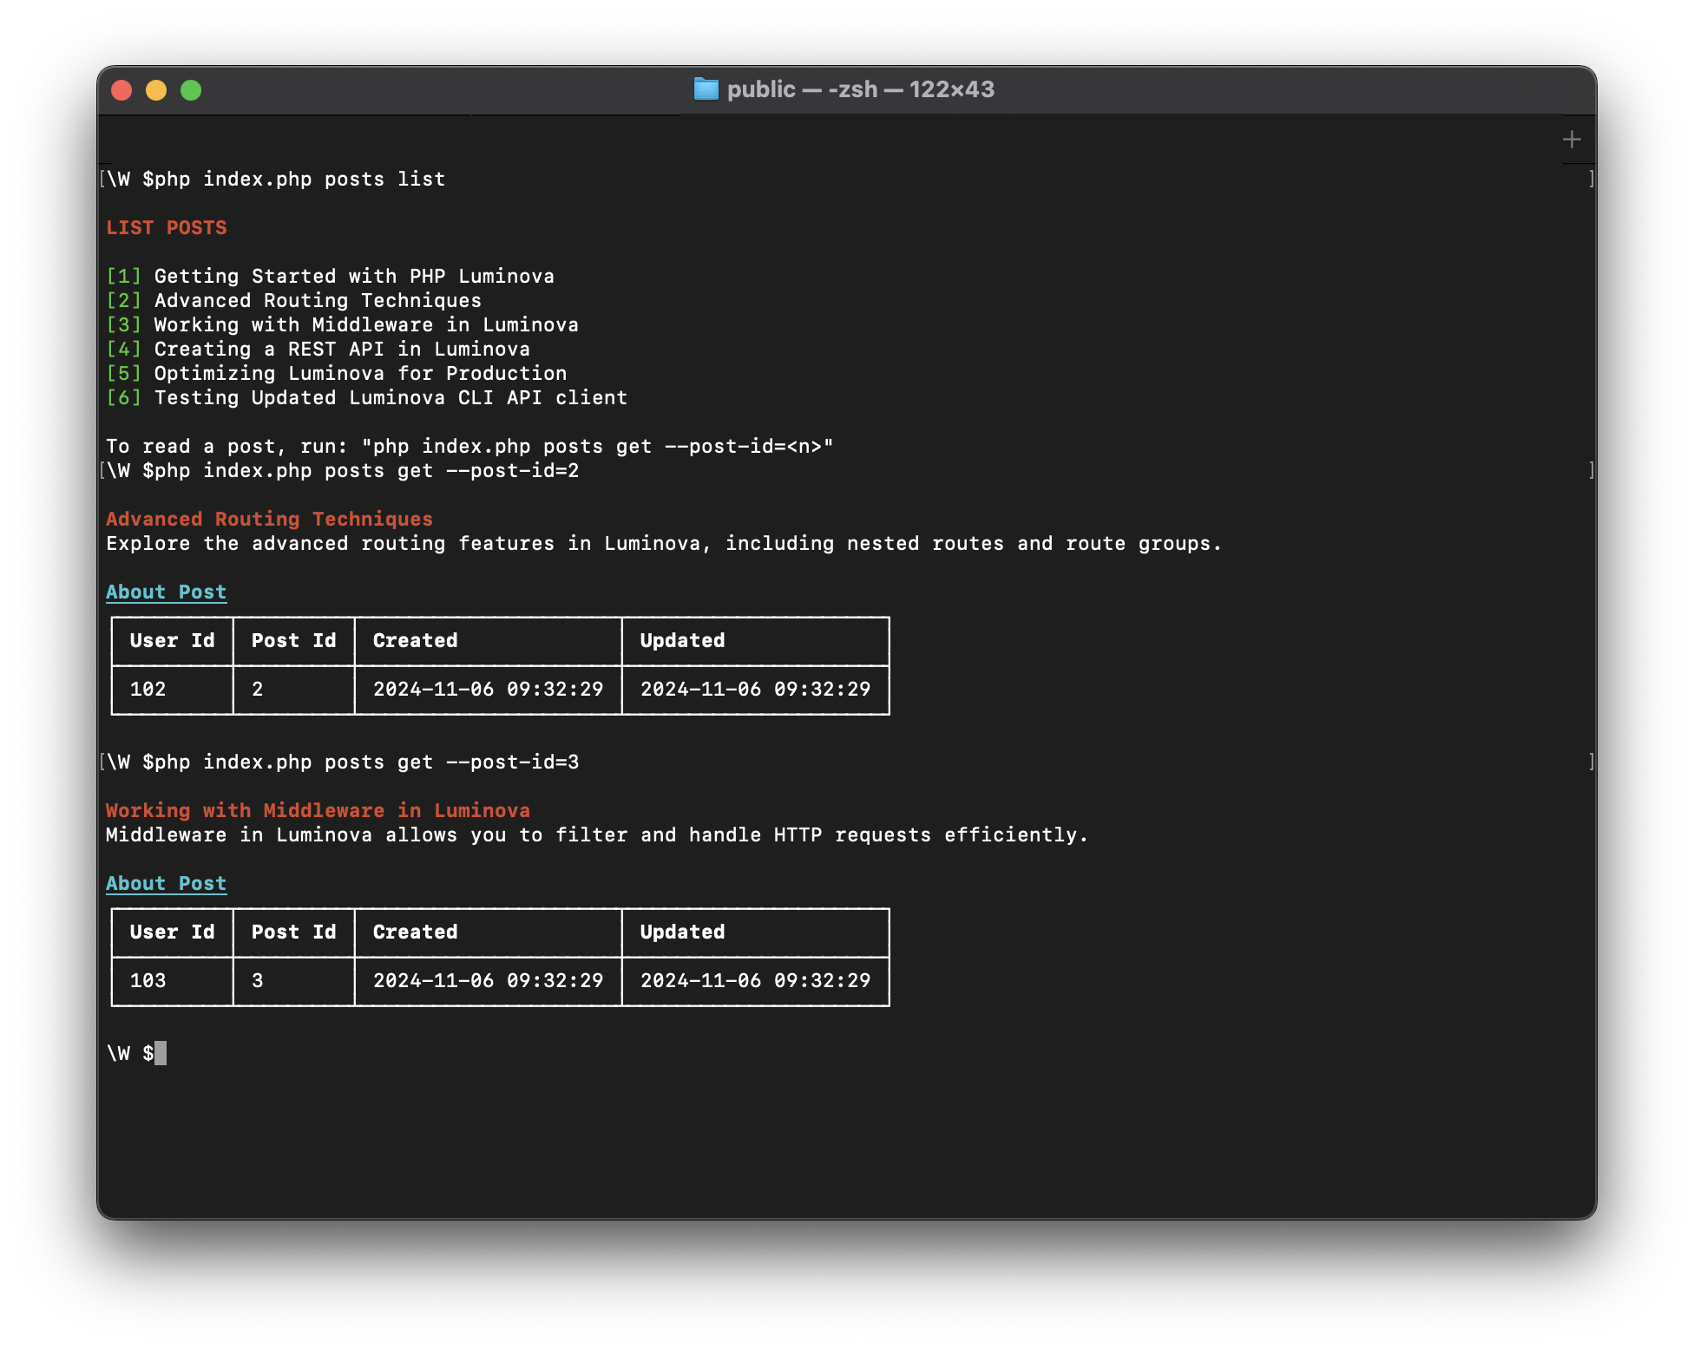Click the green fullscreen window button
The image size is (1694, 1348).
(x=191, y=90)
